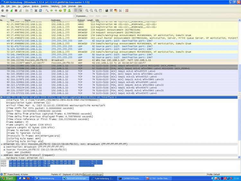This screenshot has width=241, height=181.
Task: Zoom in the packet text
Action: [x=87, y=11]
